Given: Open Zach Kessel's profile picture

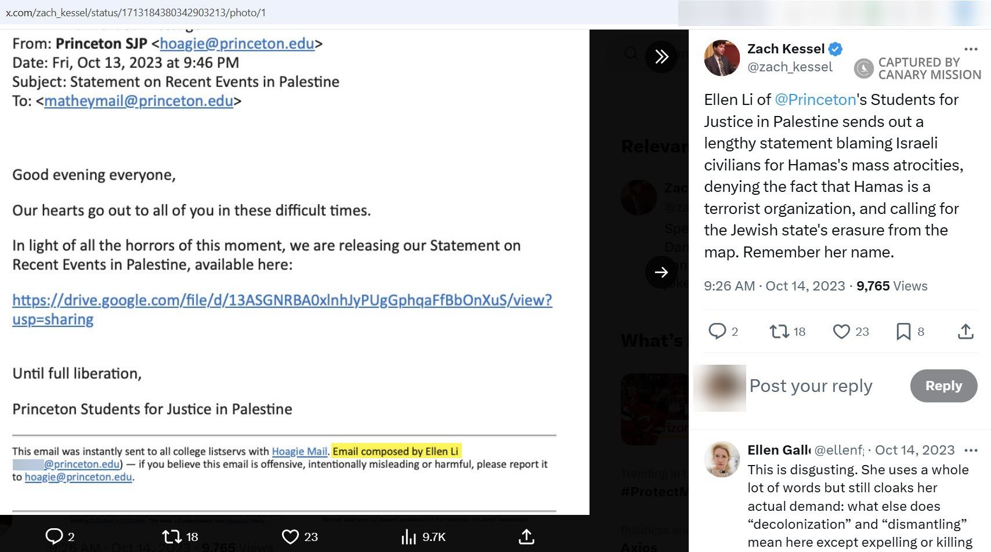Looking at the screenshot, I should coord(722,58).
